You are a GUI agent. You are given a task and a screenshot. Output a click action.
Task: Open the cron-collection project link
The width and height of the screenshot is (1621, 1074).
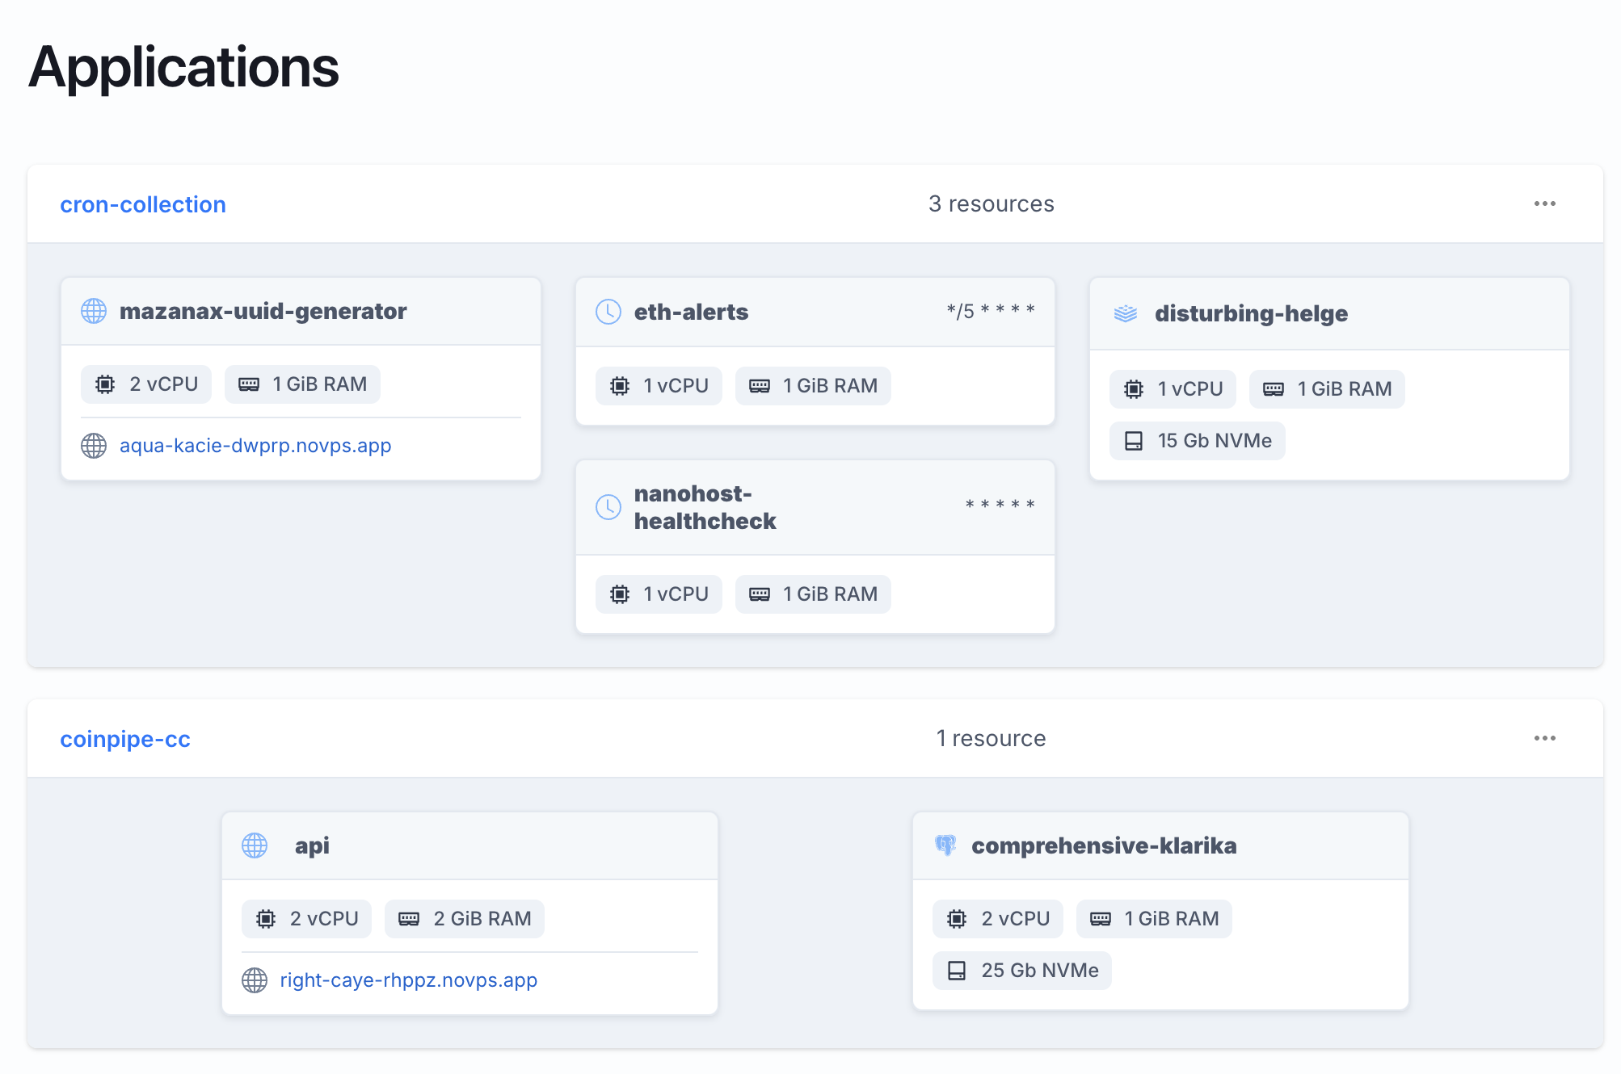pos(143,204)
